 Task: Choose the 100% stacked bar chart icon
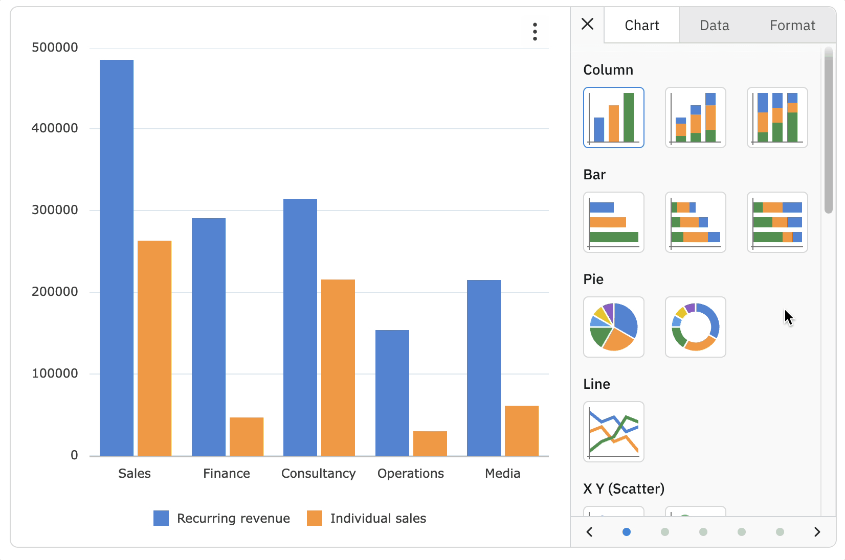(x=777, y=222)
